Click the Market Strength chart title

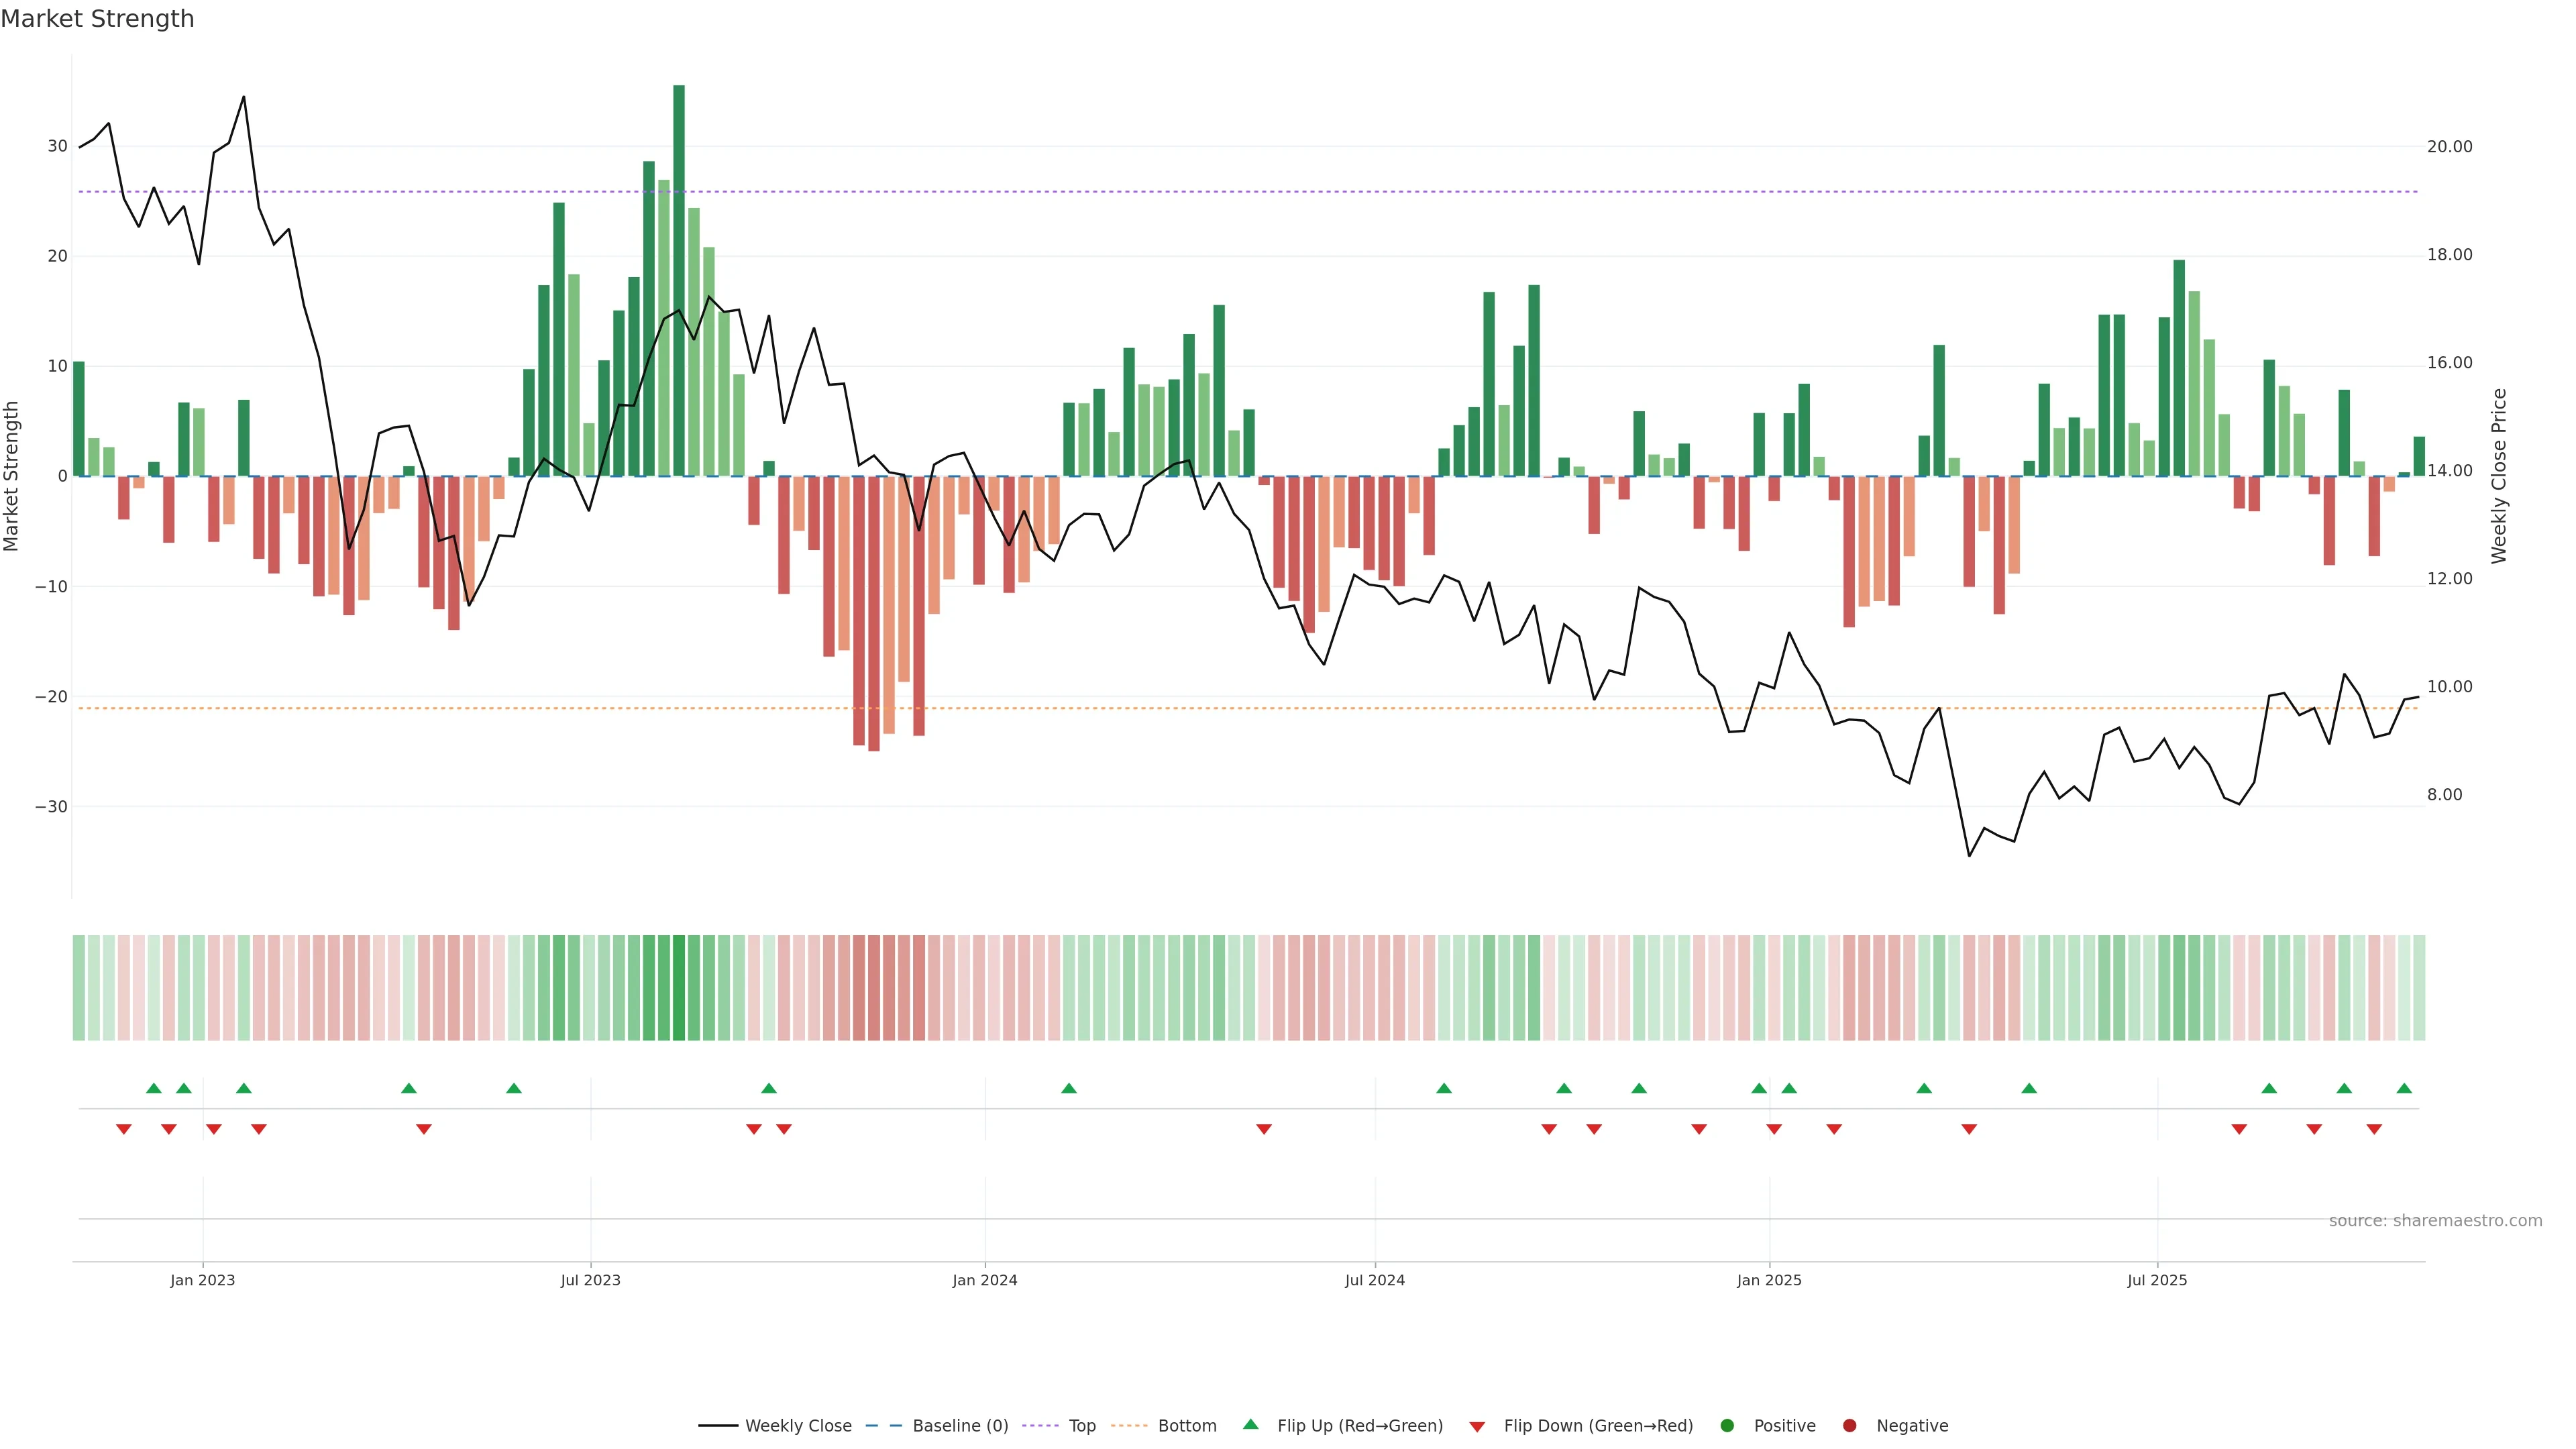[x=97, y=19]
